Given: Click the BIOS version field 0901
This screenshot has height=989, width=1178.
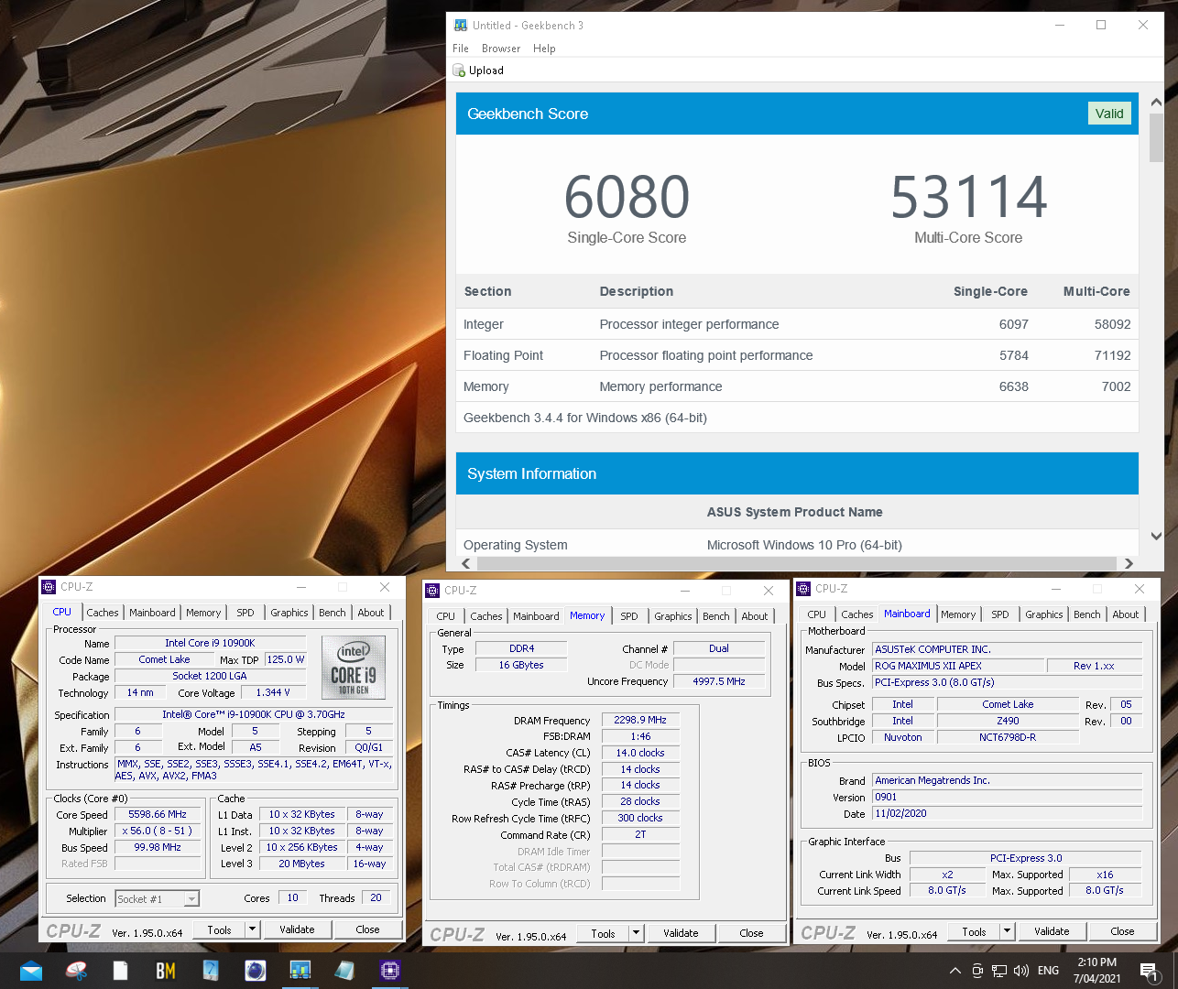Looking at the screenshot, I should tap(1008, 798).
